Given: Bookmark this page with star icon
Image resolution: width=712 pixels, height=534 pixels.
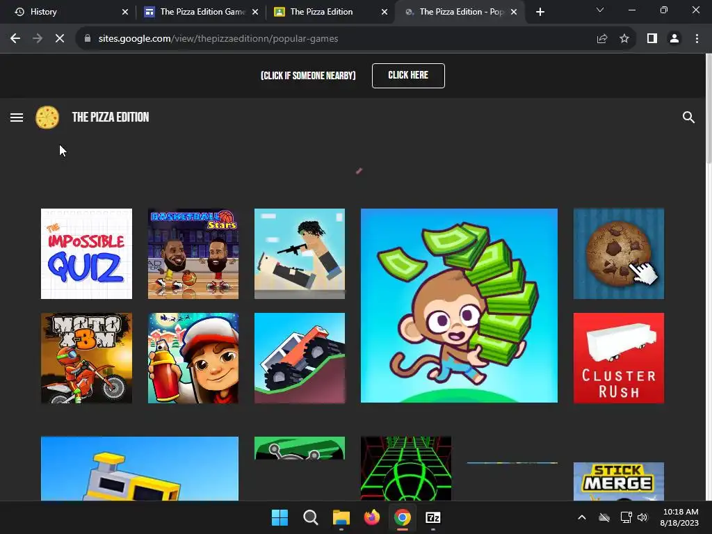Looking at the screenshot, I should (x=624, y=39).
